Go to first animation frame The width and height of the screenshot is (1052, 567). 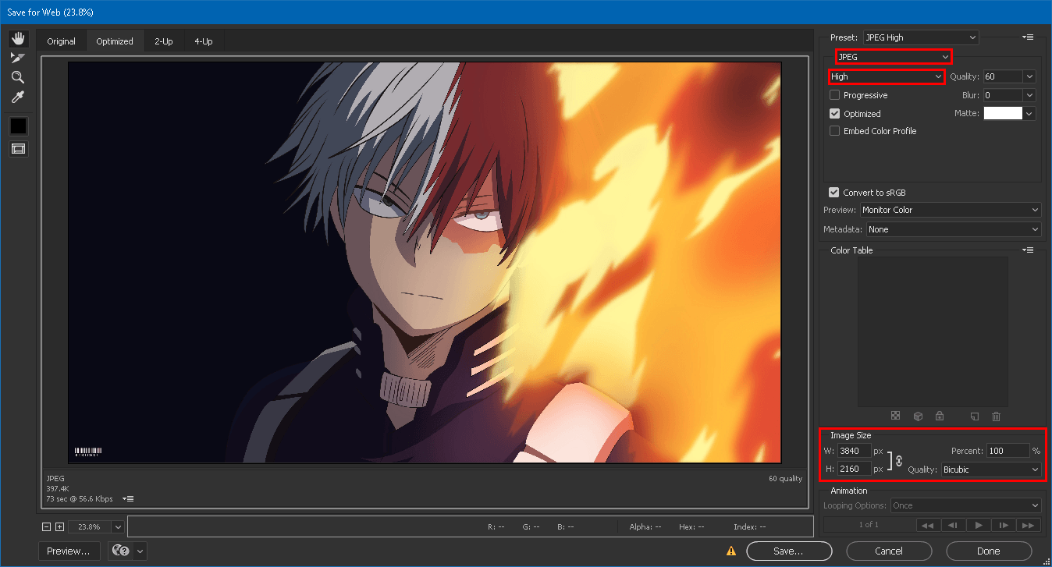coord(928,525)
